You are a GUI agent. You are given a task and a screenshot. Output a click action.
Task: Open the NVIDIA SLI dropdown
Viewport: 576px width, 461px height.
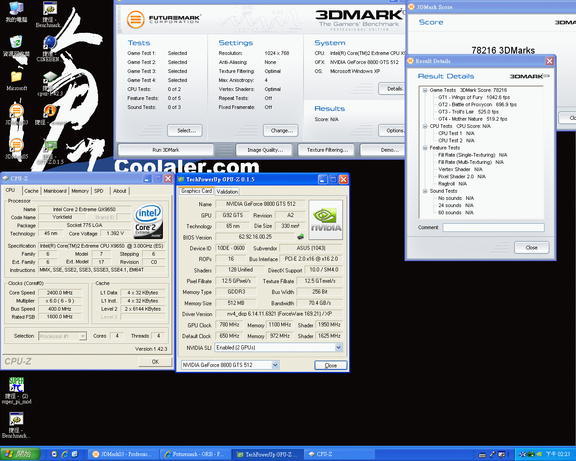click(338, 348)
